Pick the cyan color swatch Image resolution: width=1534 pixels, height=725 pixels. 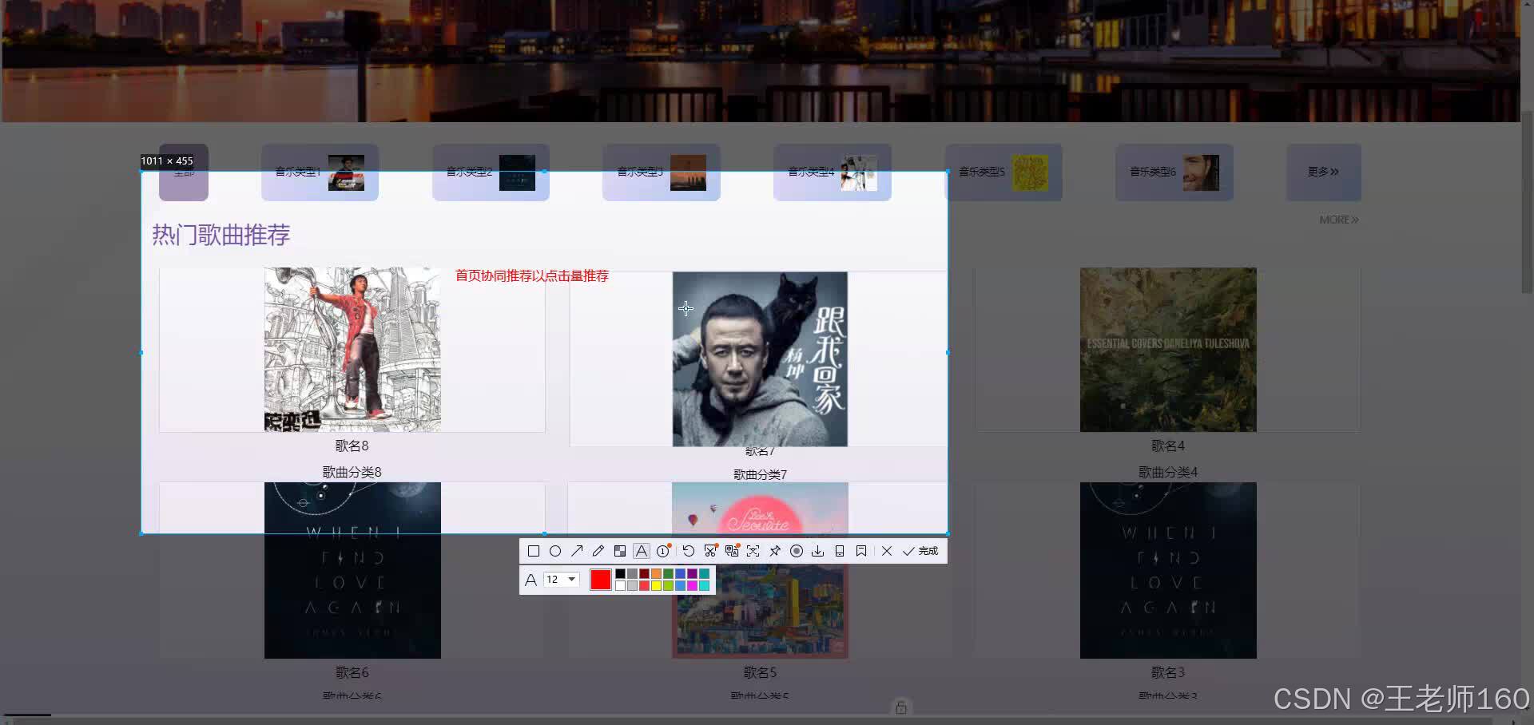coord(704,585)
